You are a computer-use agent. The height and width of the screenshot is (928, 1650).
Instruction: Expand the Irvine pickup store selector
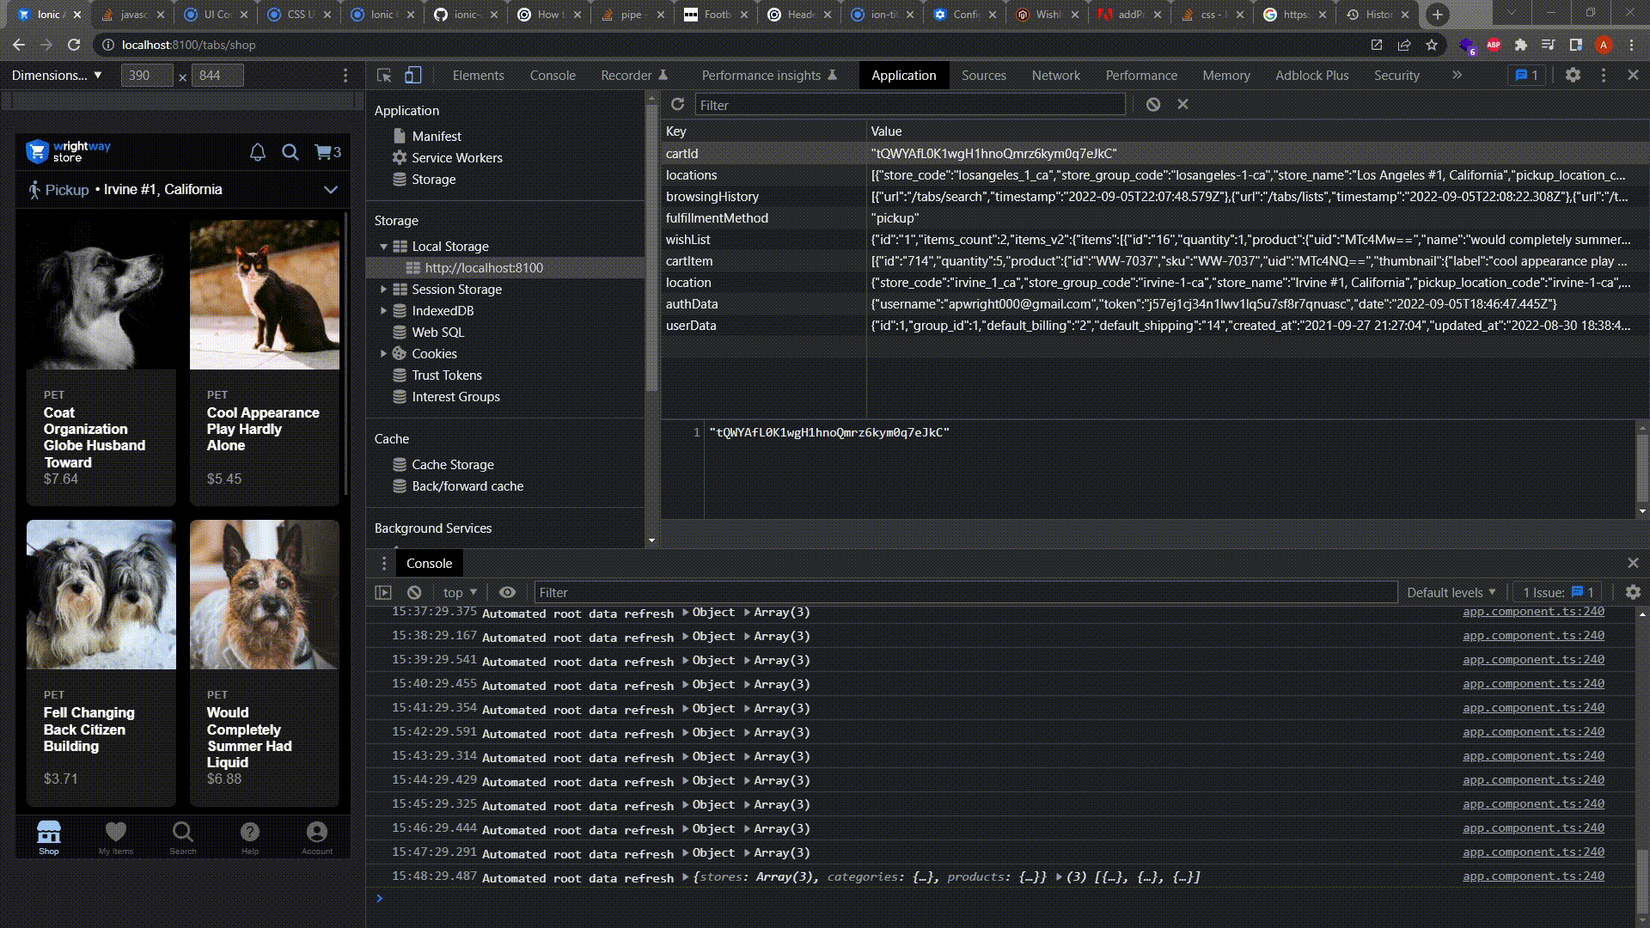click(332, 190)
